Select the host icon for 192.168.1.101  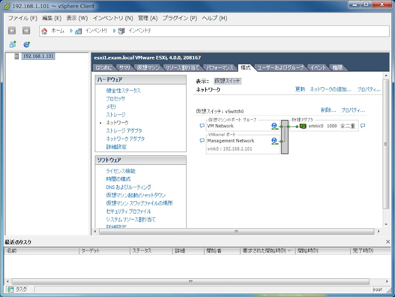tap(17, 56)
